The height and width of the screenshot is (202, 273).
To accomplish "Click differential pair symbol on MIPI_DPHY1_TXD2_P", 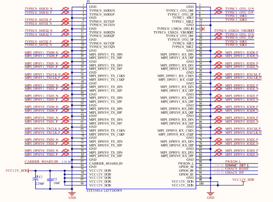I will point(65,89).
